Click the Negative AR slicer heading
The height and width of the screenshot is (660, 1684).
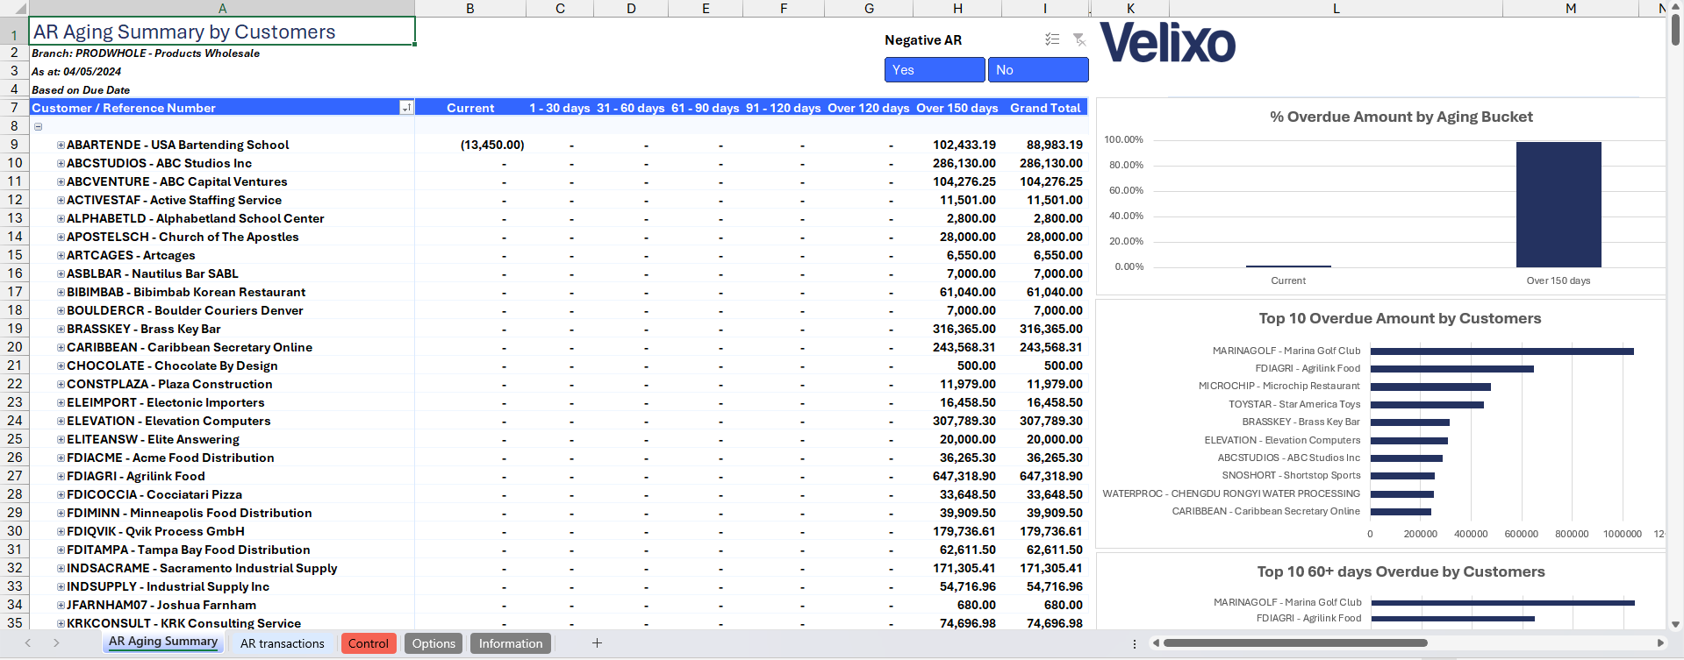tap(923, 40)
